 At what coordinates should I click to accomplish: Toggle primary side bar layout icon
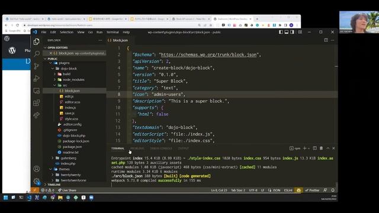pyautogui.click(x=281, y=32)
